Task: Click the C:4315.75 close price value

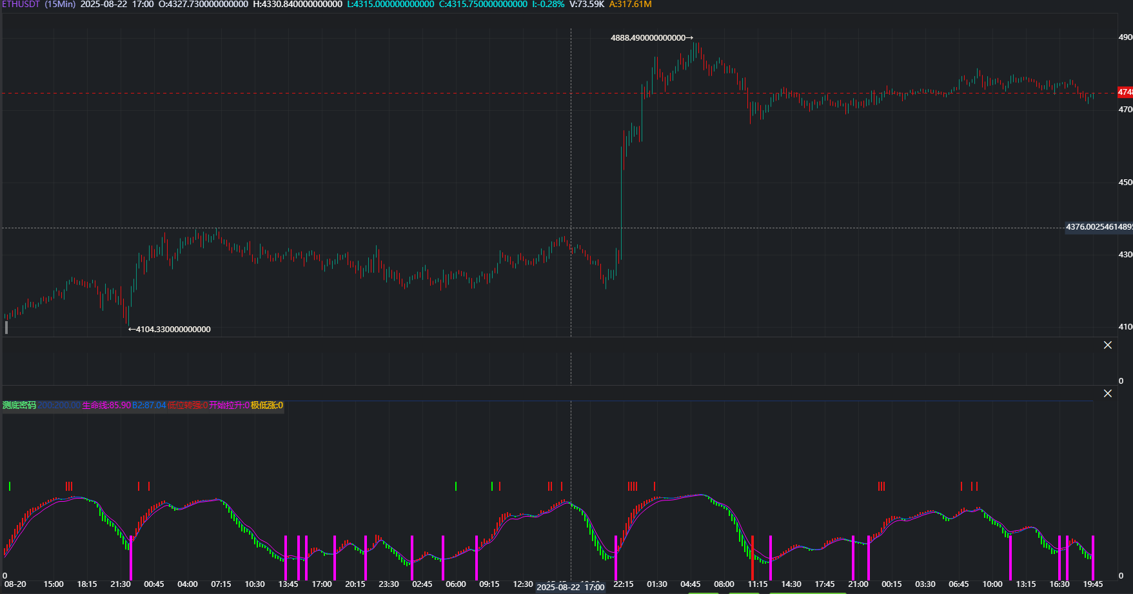Action: [483, 5]
